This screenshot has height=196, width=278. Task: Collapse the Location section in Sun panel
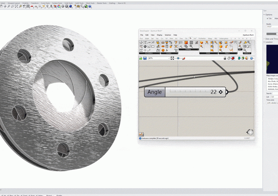click(264, 42)
